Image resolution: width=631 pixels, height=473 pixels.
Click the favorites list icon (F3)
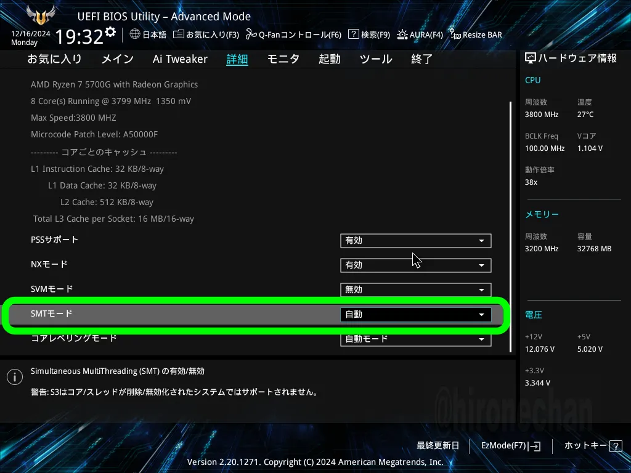(x=178, y=34)
